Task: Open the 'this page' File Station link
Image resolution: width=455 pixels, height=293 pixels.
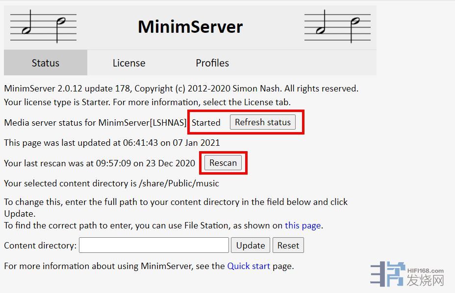Action: tap(303, 225)
